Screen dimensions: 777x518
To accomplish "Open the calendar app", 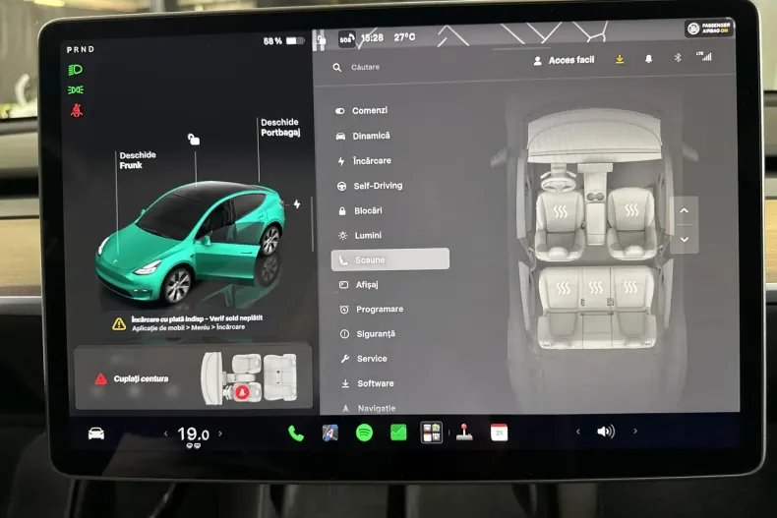I will 499,432.
